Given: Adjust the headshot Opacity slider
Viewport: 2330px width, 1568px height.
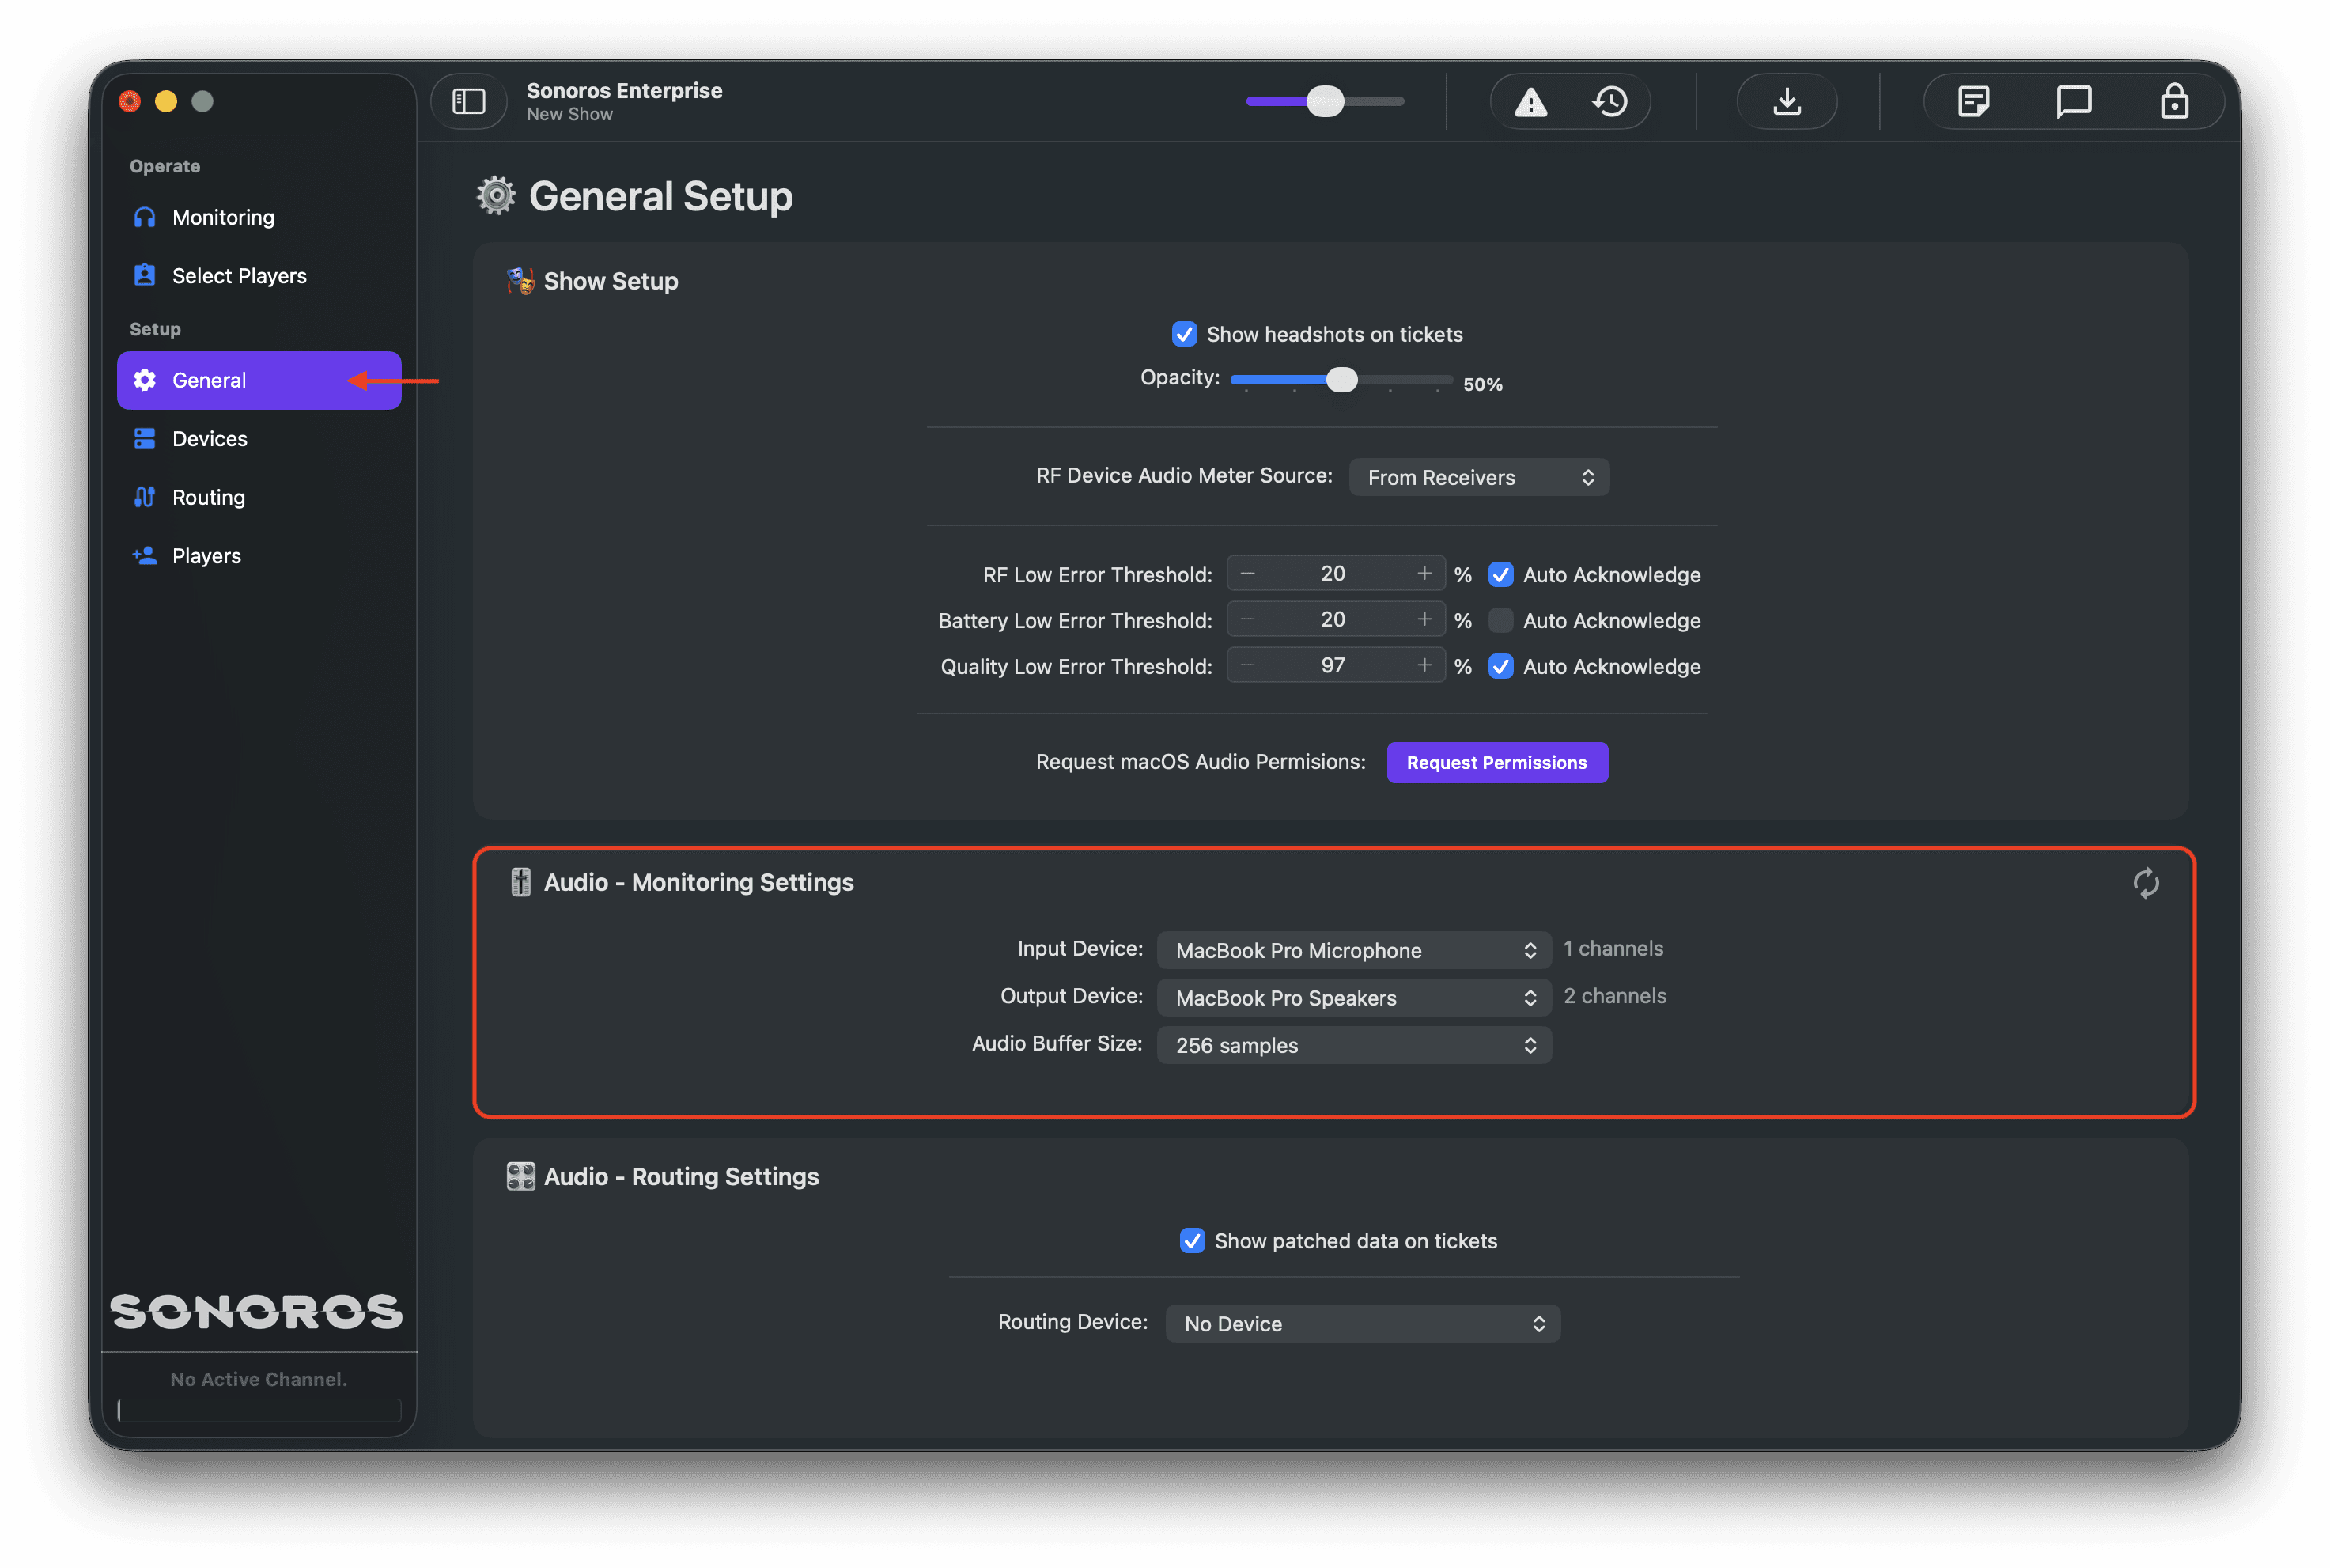Looking at the screenshot, I should [1341, 380].
